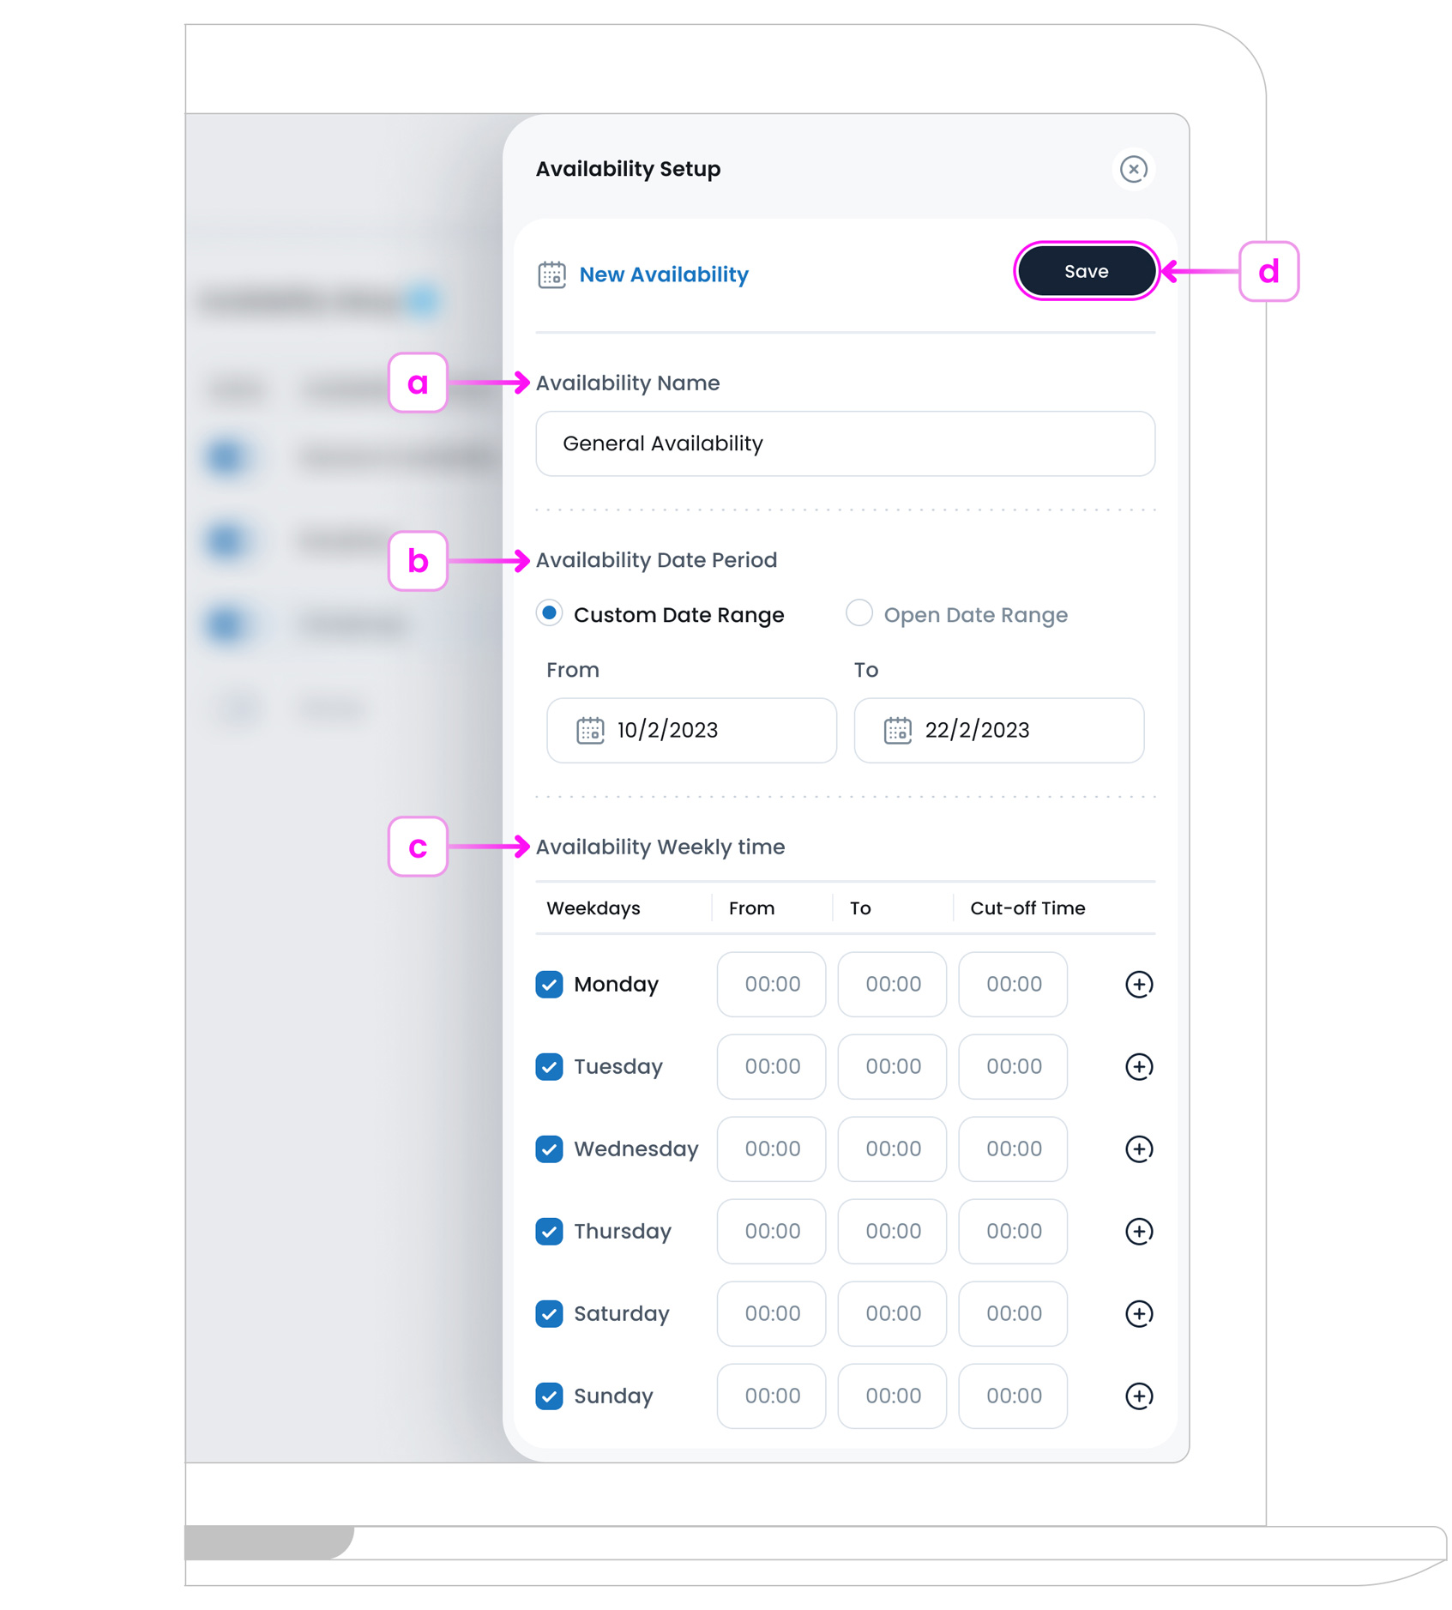Set Thursday's Cut-off Time value

[x=1013, y=1232]
